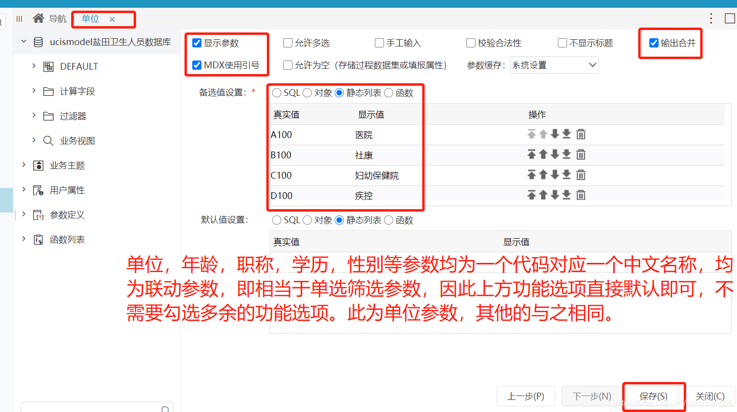Enable the 允许为空 checkbox
Viewport: 737px width, 412px height.
(288, 65)
